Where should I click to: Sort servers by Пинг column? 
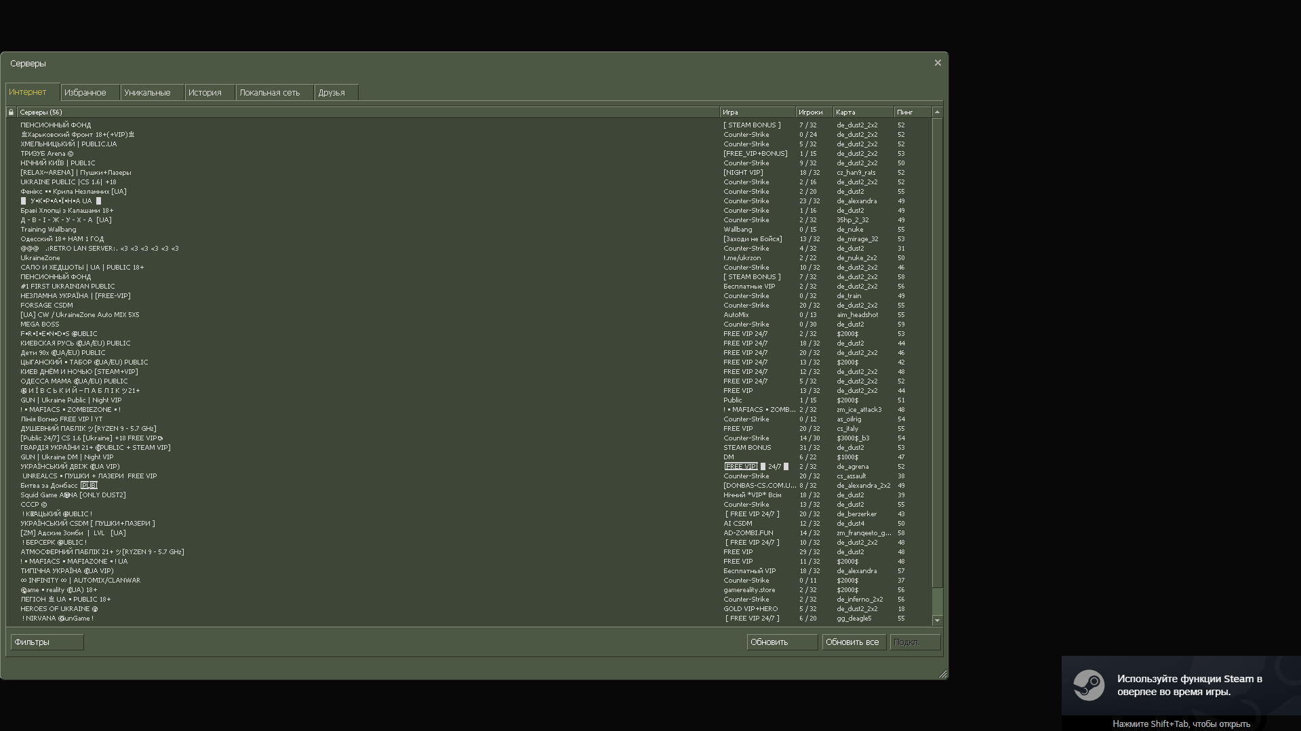click(x=912, y=112)
